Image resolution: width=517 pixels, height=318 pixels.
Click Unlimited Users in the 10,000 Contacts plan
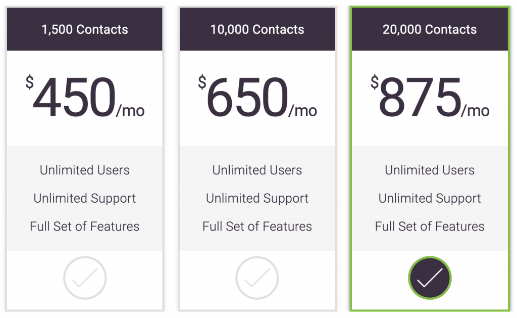tap(257, 170)
